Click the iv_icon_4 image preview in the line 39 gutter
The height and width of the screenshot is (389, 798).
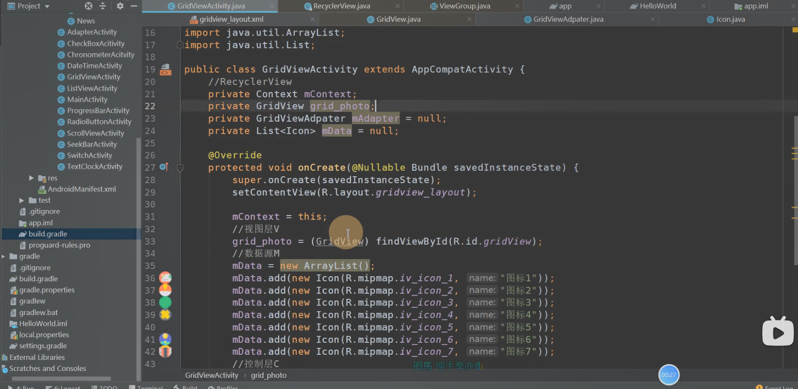[165, 315]
